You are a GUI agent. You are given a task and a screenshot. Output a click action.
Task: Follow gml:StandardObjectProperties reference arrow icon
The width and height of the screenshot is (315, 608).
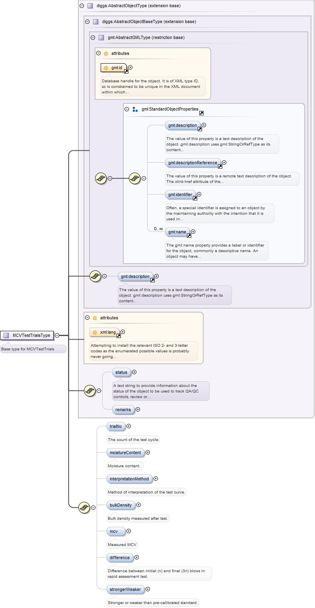202,113
